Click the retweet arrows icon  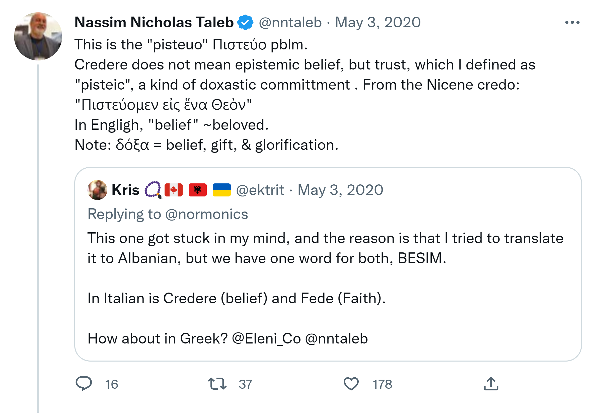(217, 384)
